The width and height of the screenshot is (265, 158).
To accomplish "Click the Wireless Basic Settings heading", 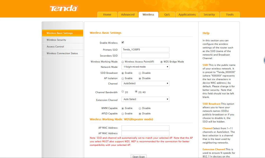I will coord(105,33).
